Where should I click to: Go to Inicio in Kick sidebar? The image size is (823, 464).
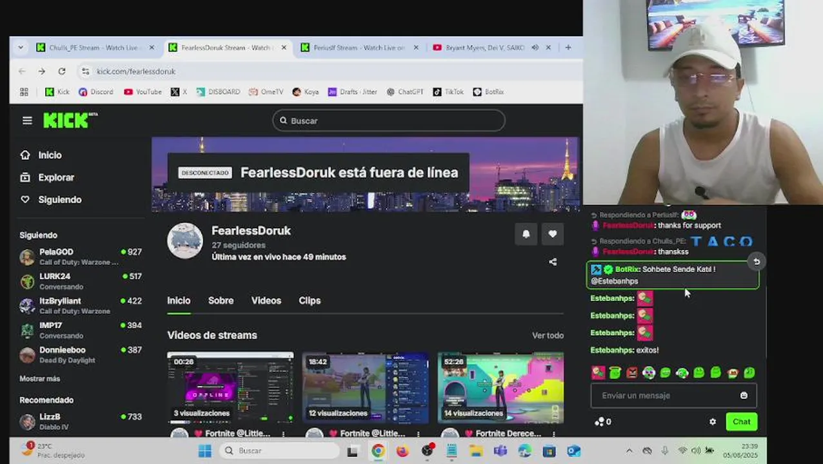pos(41,155)
